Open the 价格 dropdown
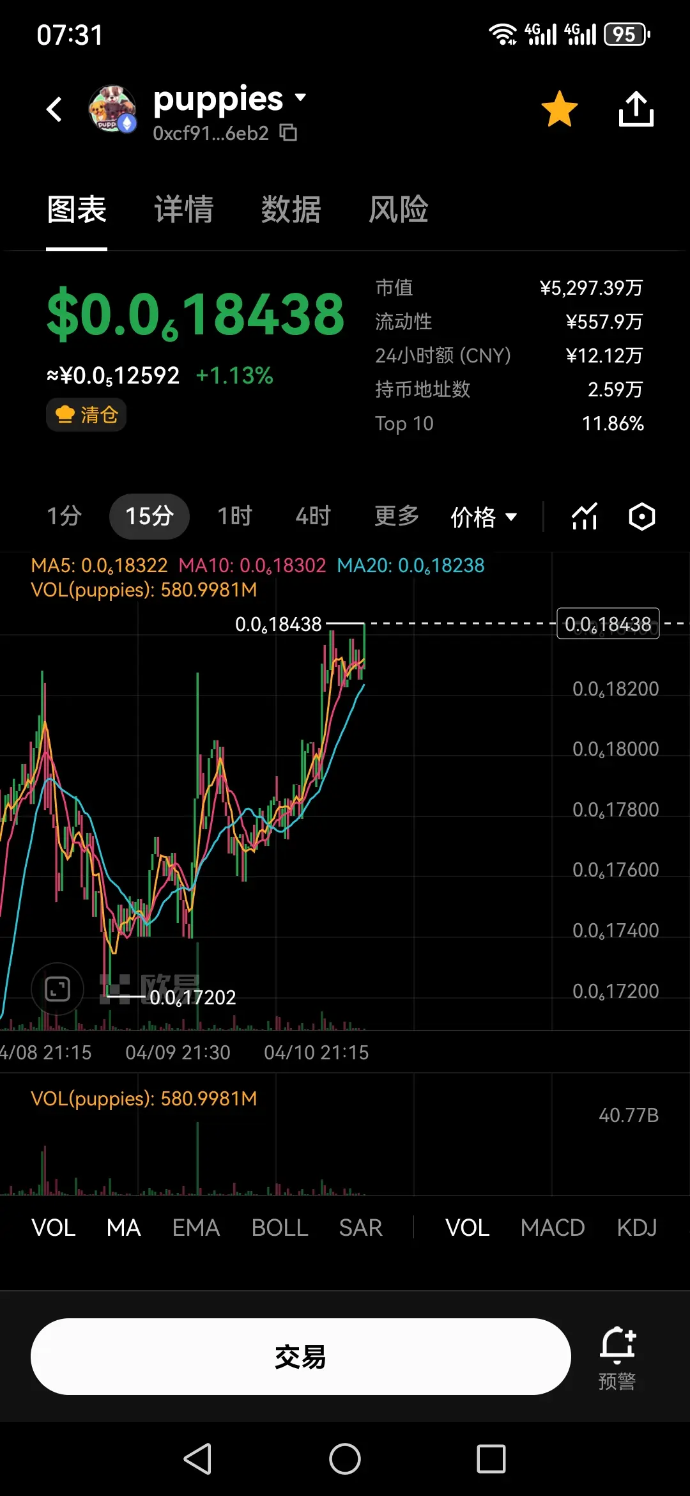The image size is (690, 1496). (x=484, y=517)
